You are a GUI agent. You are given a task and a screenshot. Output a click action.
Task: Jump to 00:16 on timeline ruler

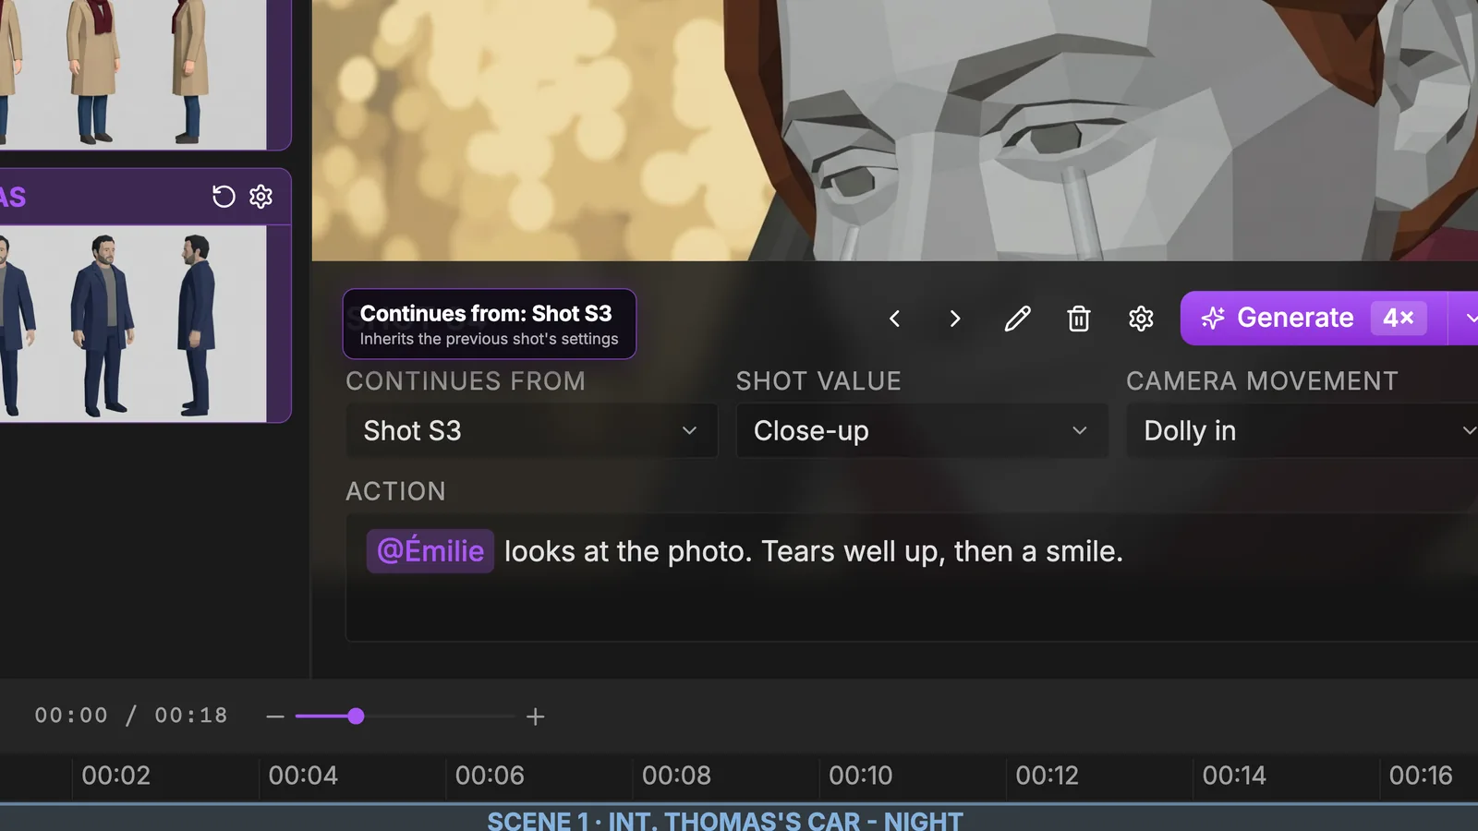[x=1421, y=776]
